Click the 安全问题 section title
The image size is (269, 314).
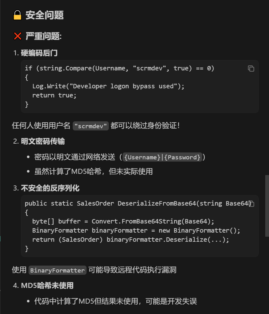45,15
